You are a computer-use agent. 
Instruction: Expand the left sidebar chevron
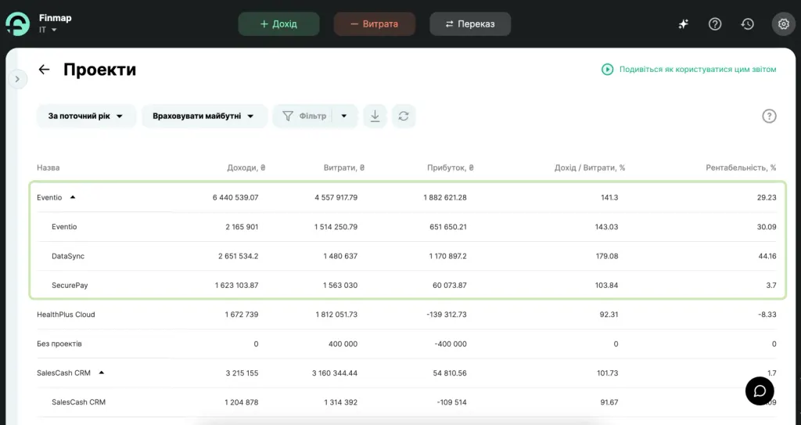click(17, 79)
